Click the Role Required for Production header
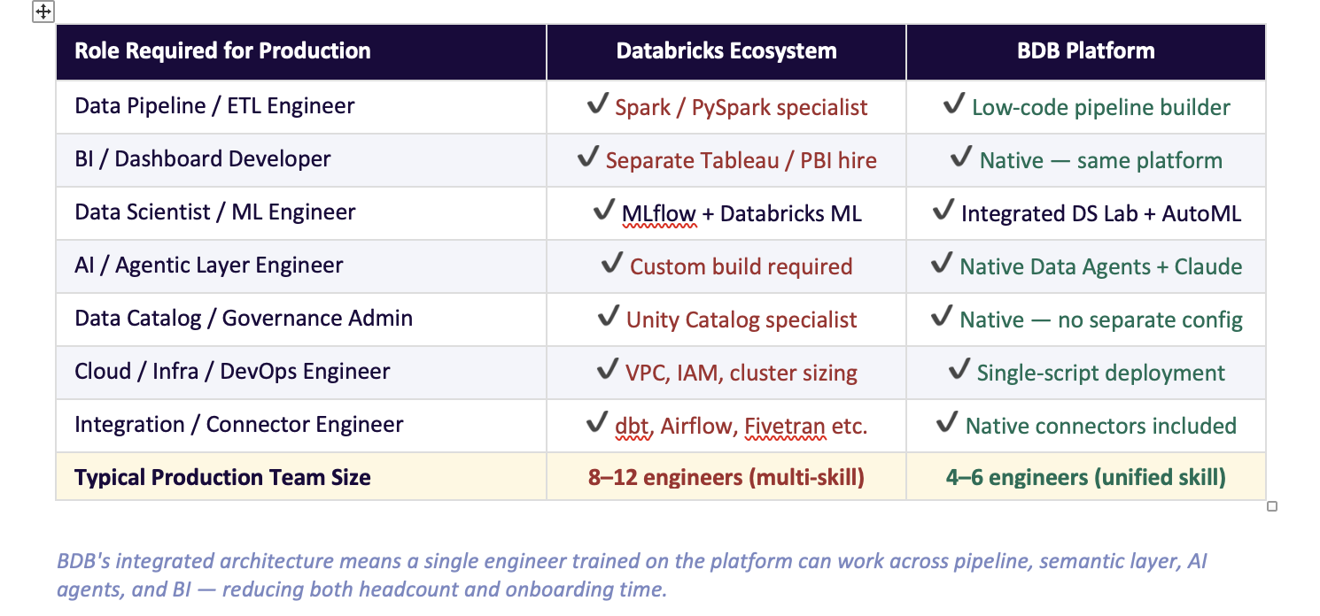 point(221,50)
